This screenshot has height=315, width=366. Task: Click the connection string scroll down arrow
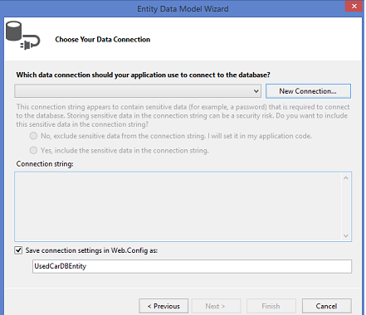coord(346,235)
